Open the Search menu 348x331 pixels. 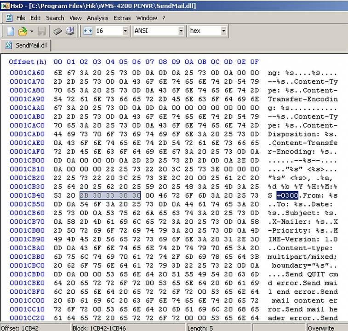[55, 18]
